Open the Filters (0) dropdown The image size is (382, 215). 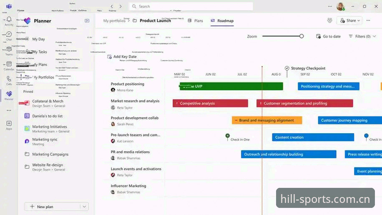pos(362,36)
